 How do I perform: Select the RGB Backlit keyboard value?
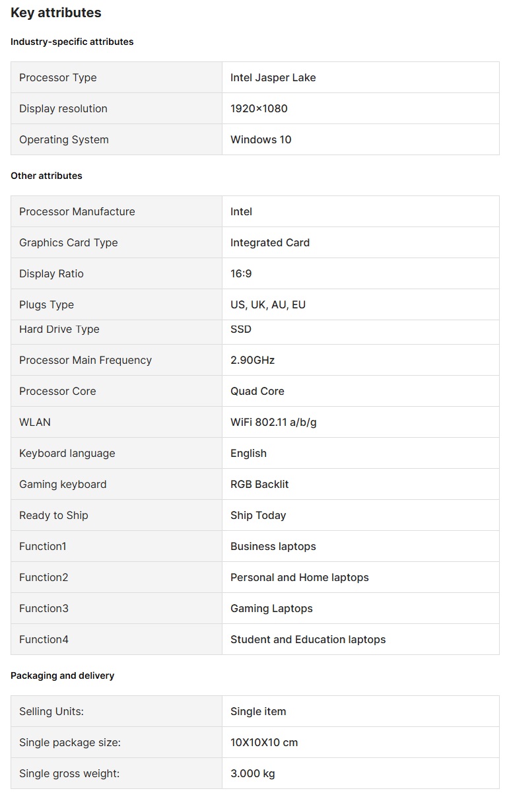(x=259, y=484)
